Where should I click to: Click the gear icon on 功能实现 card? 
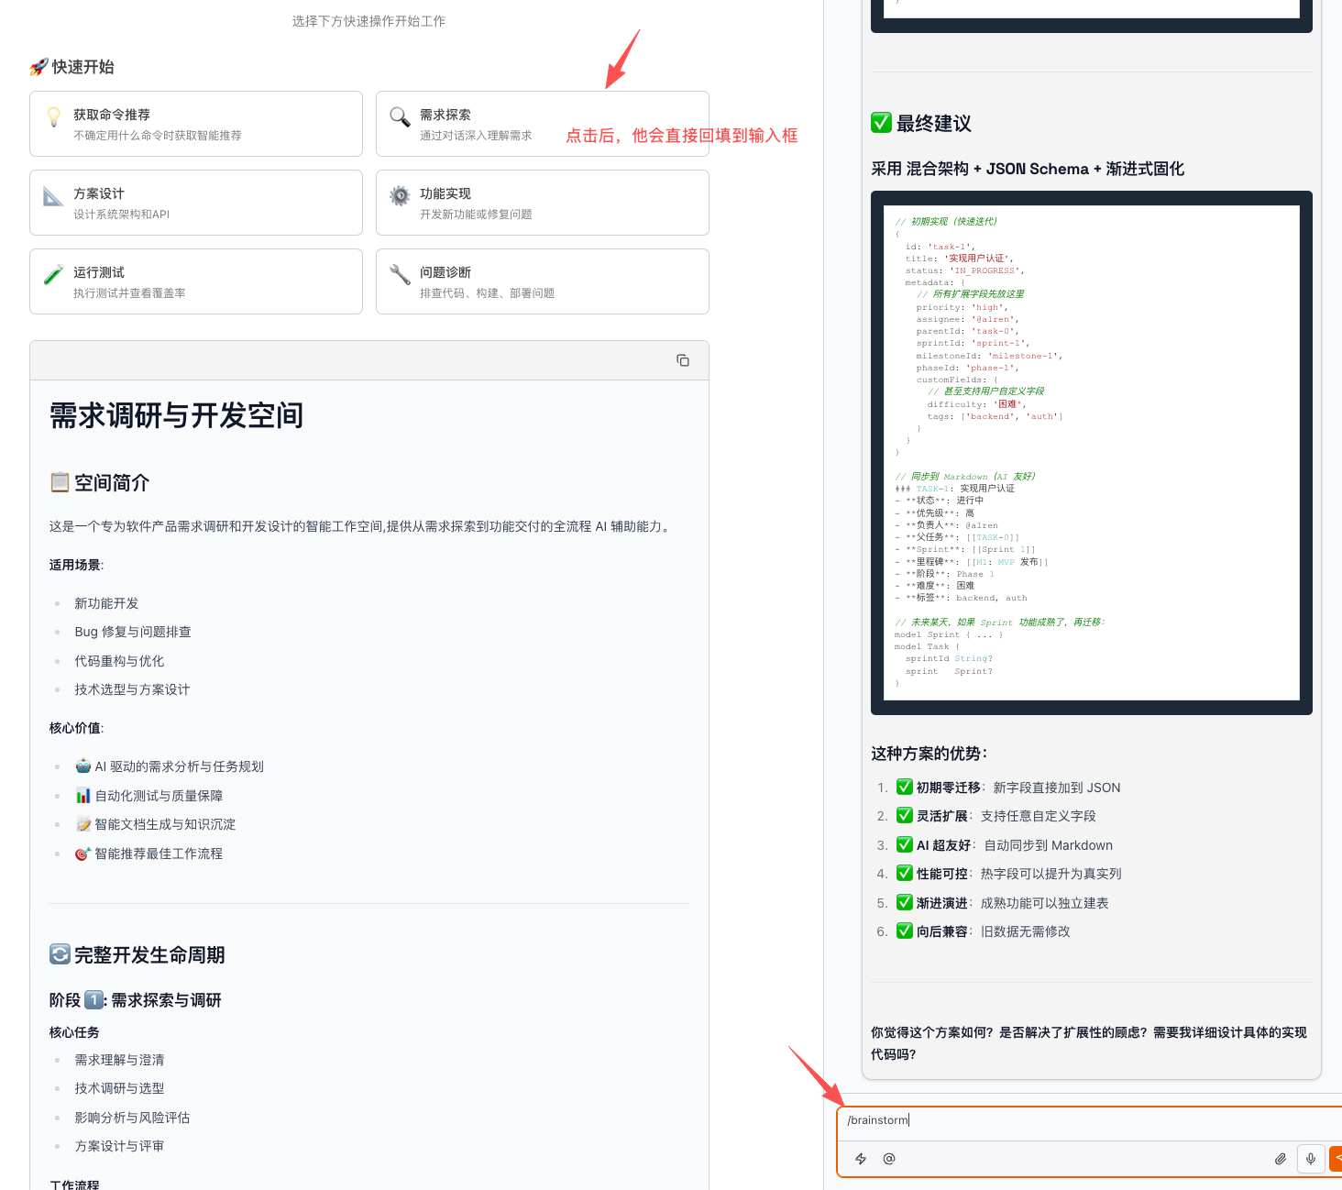[x=400, y=195]
